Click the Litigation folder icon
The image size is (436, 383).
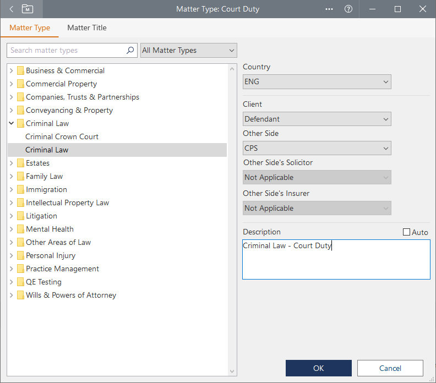pos(20,216)
